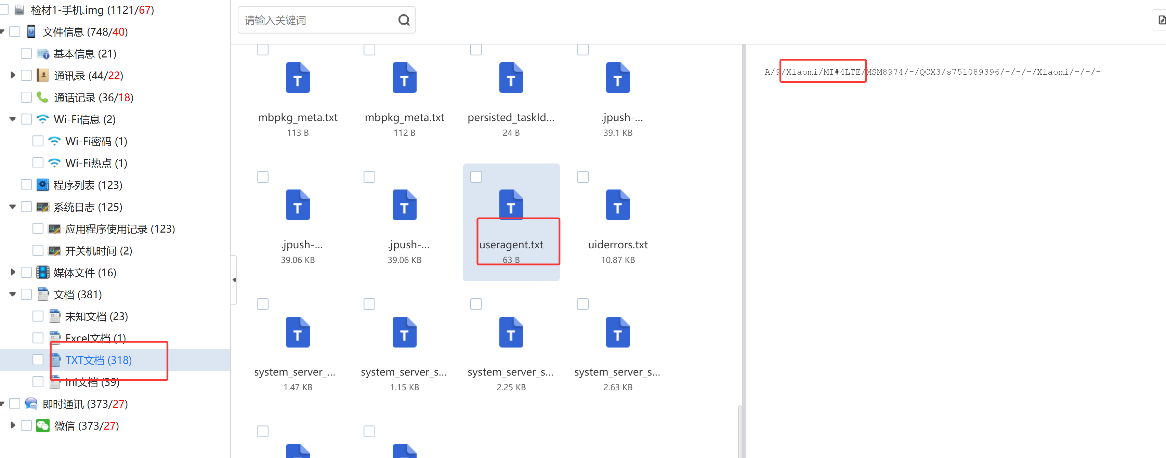The image size is (1166, 458).
Task: Tick the 通话记录 checkbox
Action: (26, 97)
